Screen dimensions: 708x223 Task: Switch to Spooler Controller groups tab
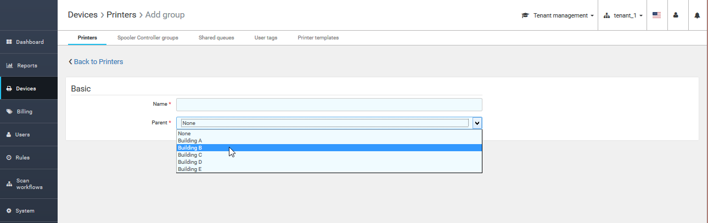pyautogui.click(x=148, y=38)
